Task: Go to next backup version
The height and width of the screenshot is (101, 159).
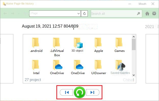Action: coord(93,92)
